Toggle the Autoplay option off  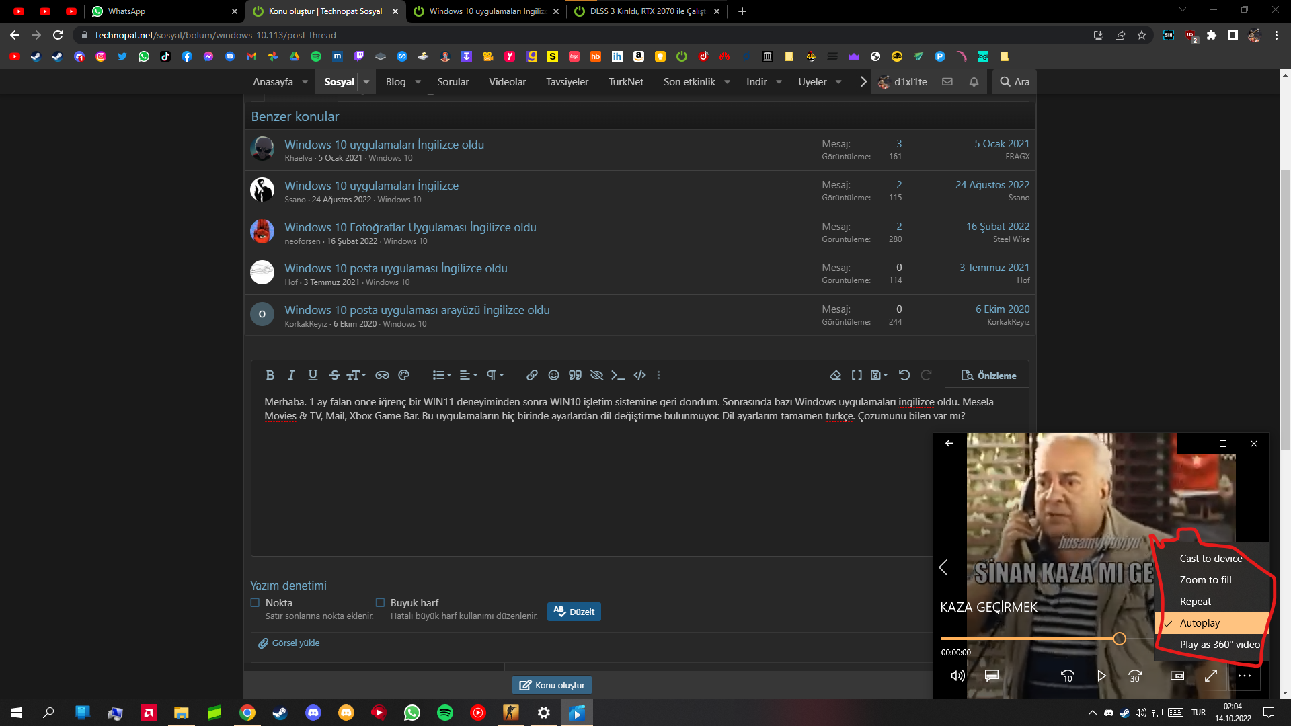(x=1200, y=623)
